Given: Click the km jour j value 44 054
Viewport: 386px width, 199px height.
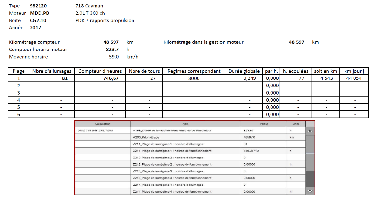Looking at the screenshot, I should 354,78.
